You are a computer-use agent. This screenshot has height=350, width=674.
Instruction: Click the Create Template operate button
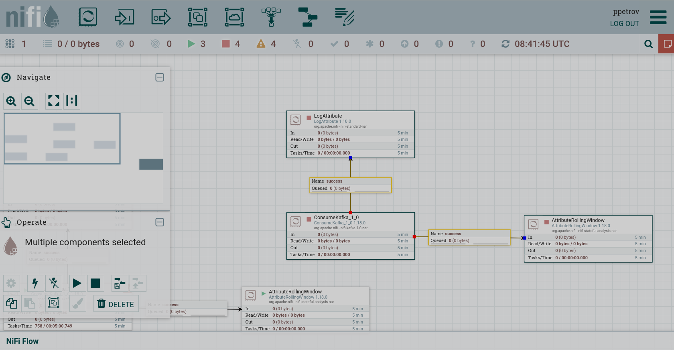(x=120, y=283)
